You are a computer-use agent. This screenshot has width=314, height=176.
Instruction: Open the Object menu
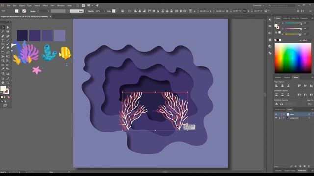pos(22,5)
